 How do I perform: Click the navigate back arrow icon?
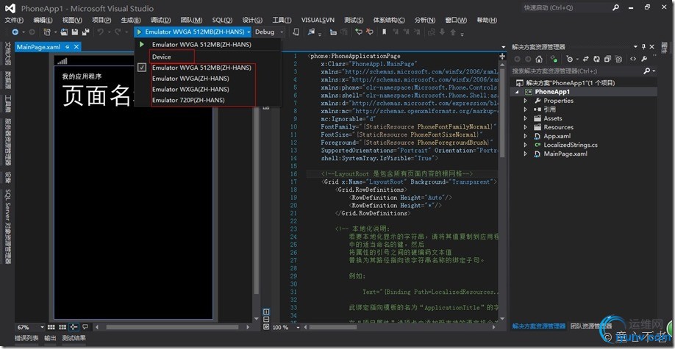[14, 32]
